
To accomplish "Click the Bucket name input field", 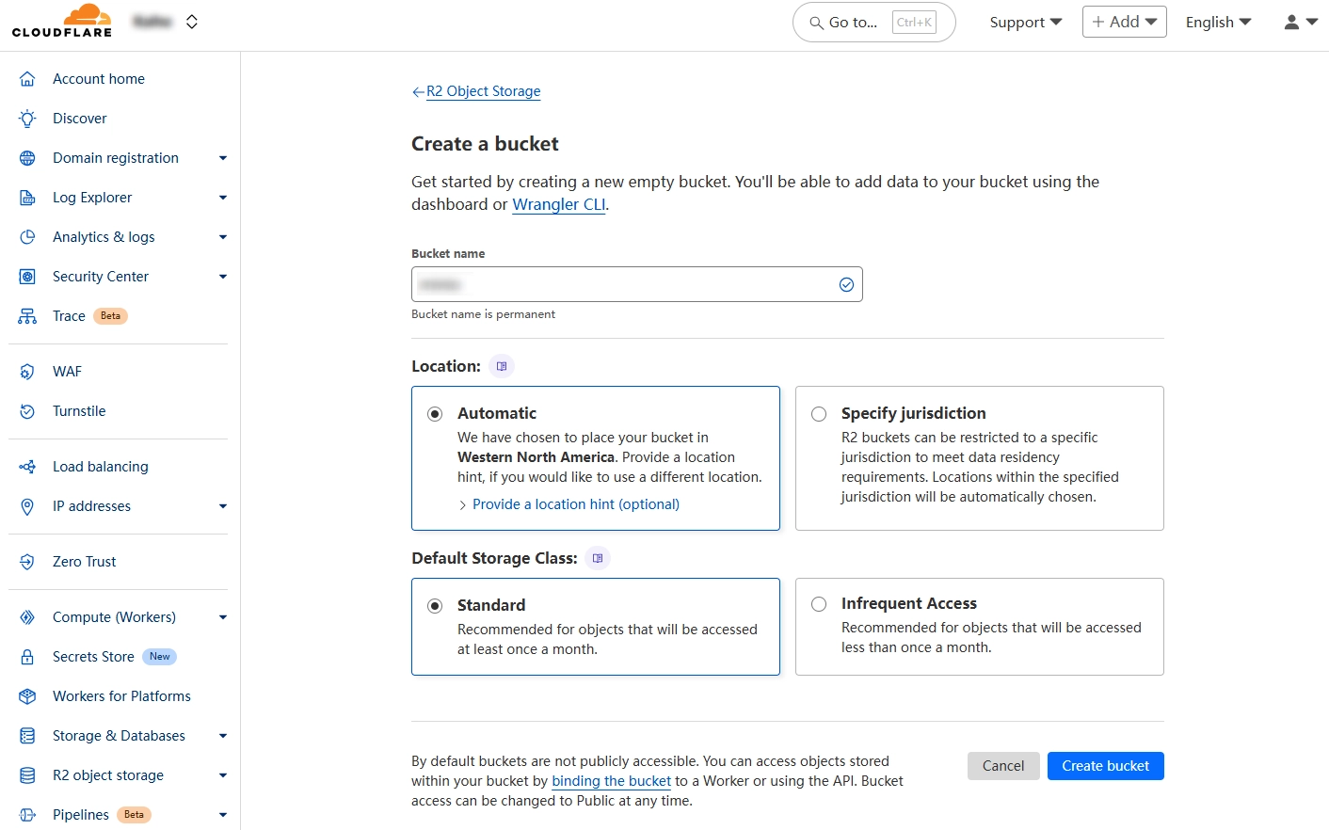I will coord(621,284).
